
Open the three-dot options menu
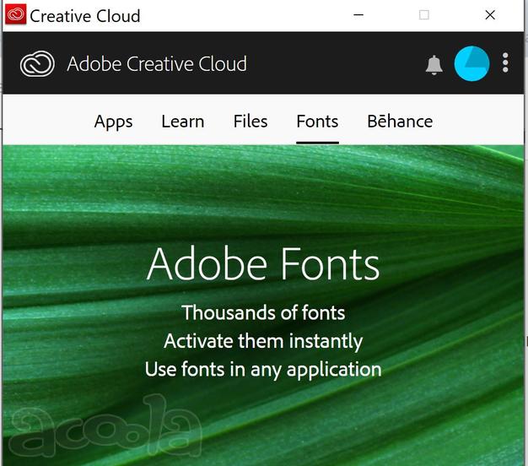(505, 62)
